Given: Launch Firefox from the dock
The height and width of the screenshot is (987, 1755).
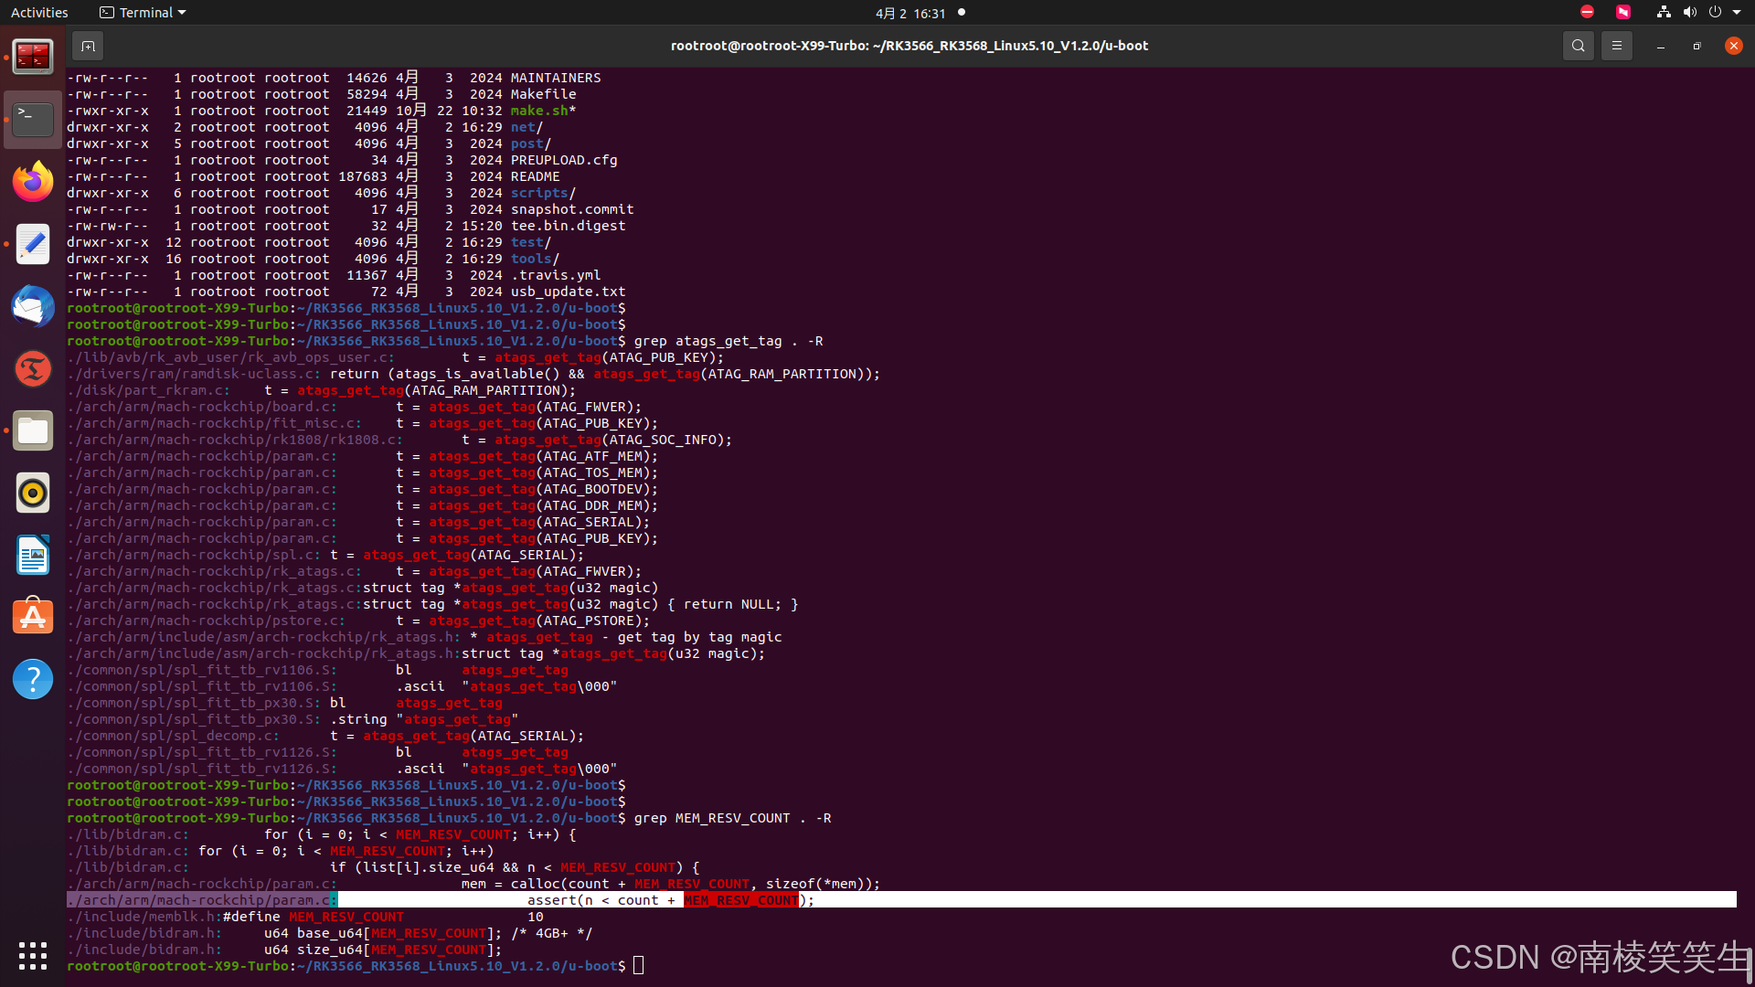Looking at the screenshot, I should point(33,182).
